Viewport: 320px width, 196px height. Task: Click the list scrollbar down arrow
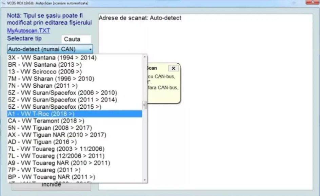[x=145, y=180]
